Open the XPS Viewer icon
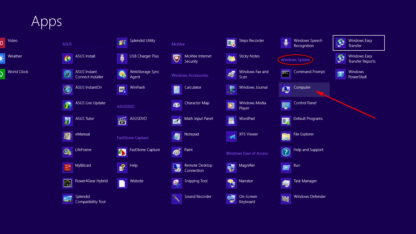 pos(231,136)
